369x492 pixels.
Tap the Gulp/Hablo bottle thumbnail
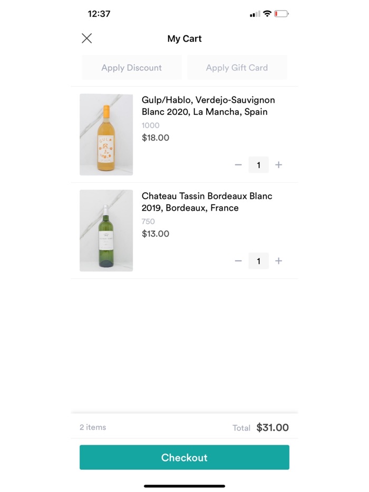click(106, 134)
